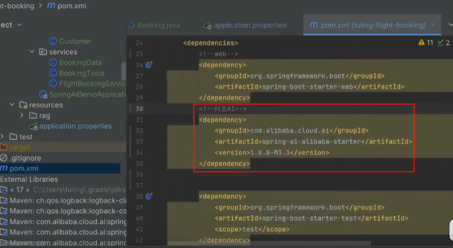
Task: Open the warnings indicator showing 11
Action: (x=426, y=43)
